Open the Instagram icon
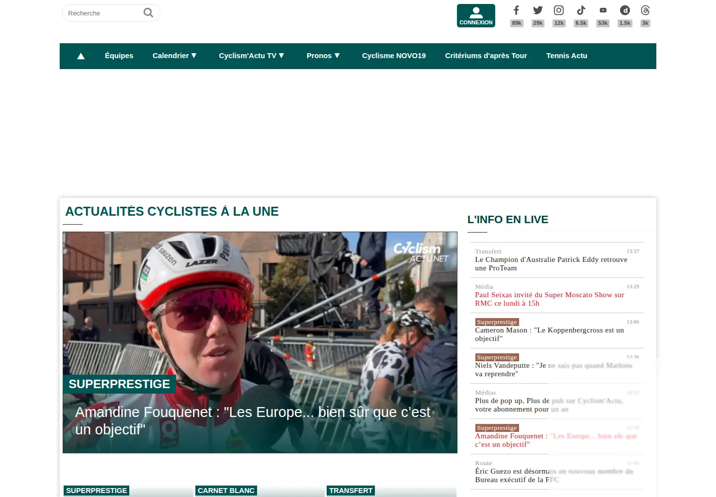 point(559,10)
